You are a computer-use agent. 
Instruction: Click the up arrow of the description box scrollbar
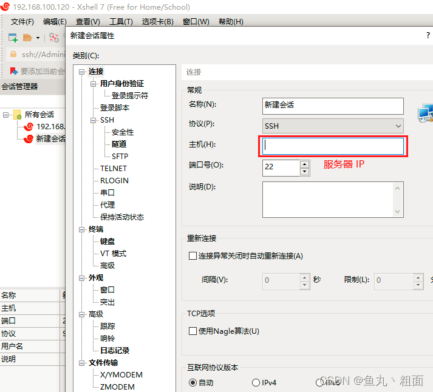pyautogui.click(x=397, y=188)
